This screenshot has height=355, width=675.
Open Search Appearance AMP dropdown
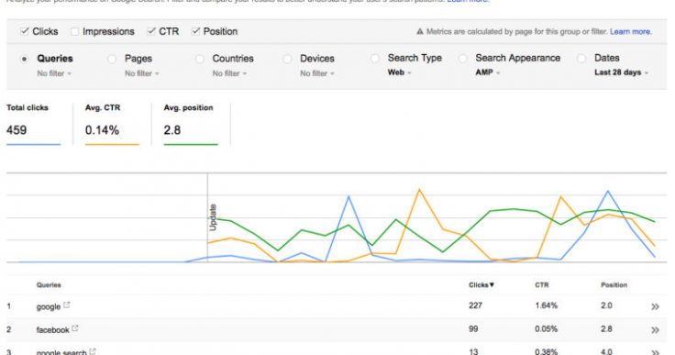pos(487,72)
